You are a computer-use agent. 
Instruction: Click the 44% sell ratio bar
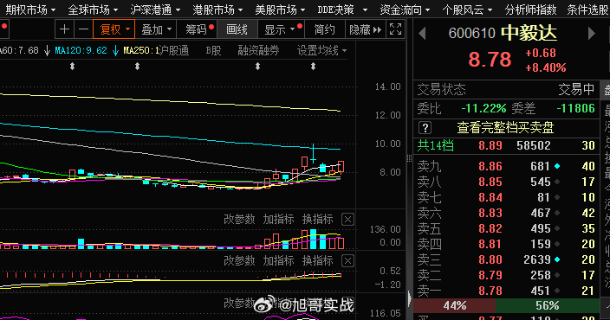(454, 305)
